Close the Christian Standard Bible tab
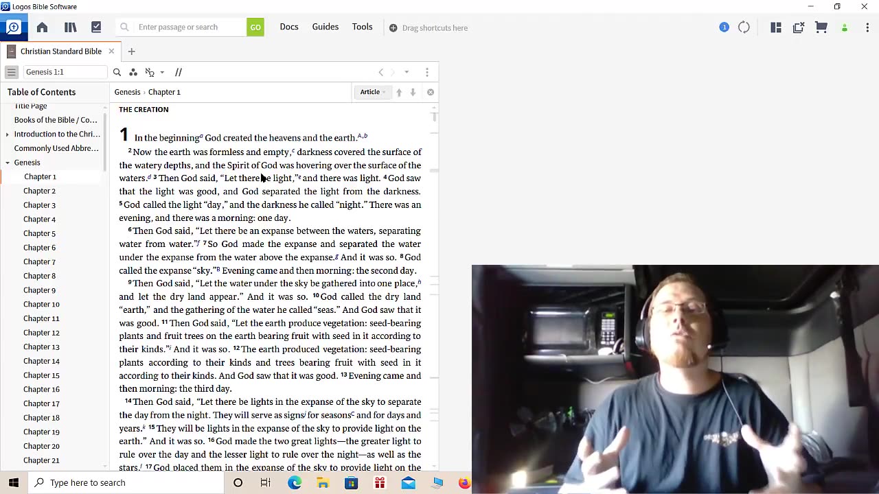This screenshot has height=494, width=879. pos(111,51)
